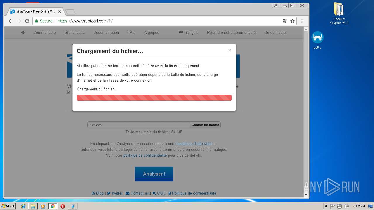Screen dimensions: 374x210
Task: Open the politique de confidentialité link in text
Action: (x=145, y=155)
